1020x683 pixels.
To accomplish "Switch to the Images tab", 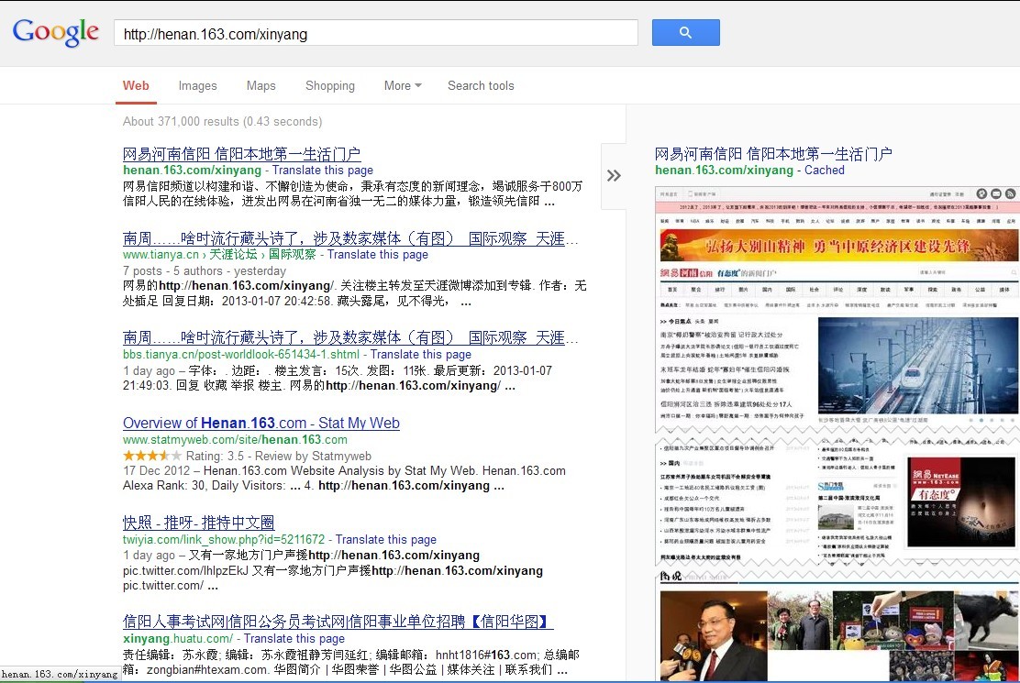I will point(197,85).
